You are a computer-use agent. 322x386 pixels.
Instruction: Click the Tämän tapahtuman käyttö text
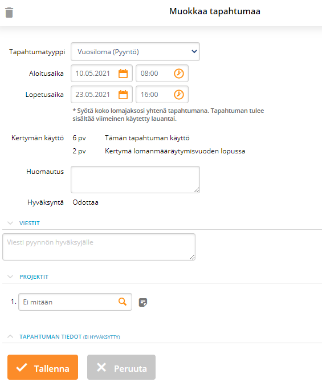147,138
